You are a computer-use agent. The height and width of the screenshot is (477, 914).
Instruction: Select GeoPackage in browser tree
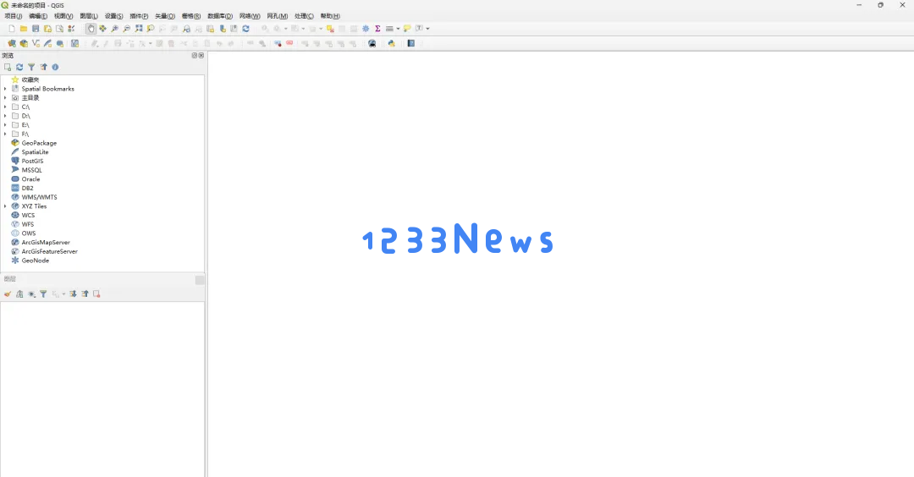pos(39,143)
